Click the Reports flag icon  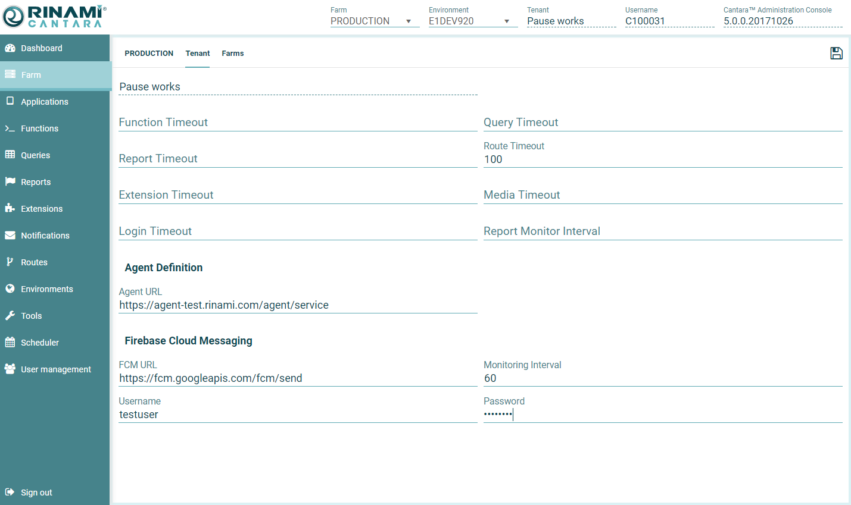tap(10, 181)
